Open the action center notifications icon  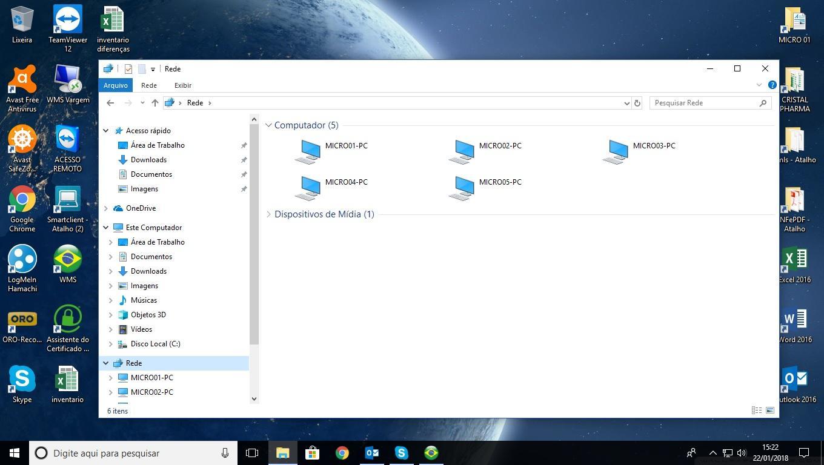point(804,453)
